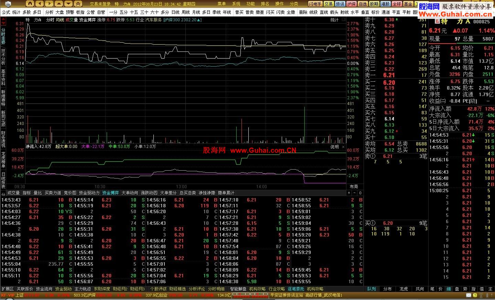
Task: Click the 资讯 button
Action: pyautogui.click(x=340, y=4)
